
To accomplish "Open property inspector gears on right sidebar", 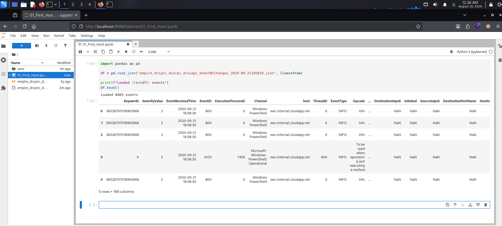I will pos(500,46).
